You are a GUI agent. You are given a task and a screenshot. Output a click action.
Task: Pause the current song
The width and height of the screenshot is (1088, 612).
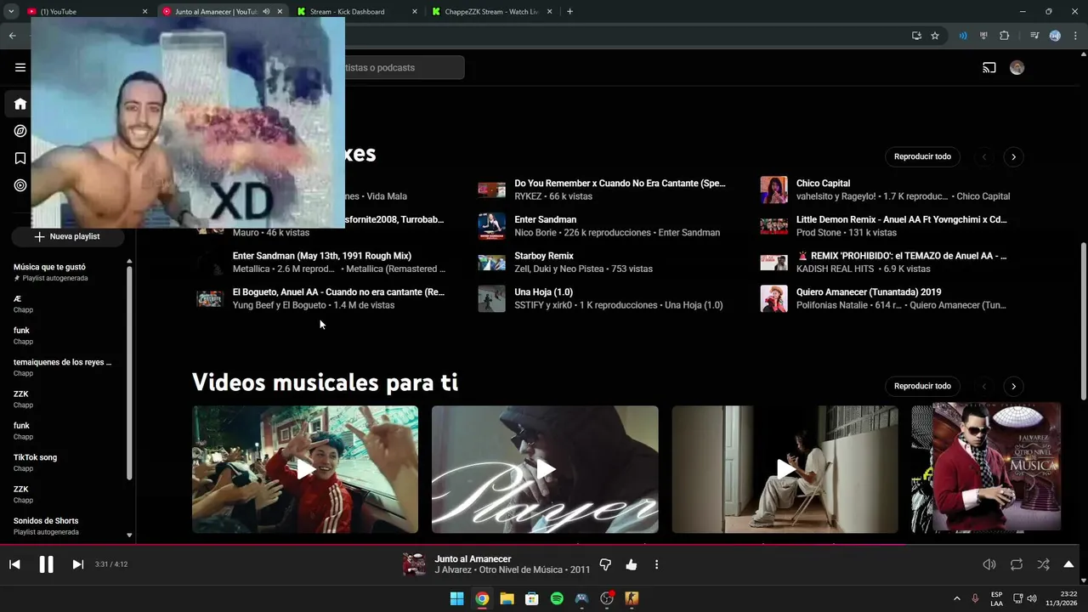(x=46, y=564)
